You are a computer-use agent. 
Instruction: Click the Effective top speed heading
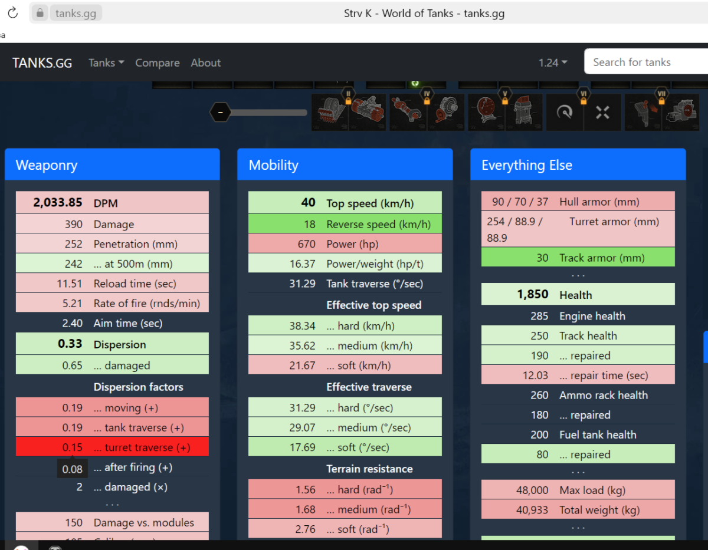(x=374, y=305)
